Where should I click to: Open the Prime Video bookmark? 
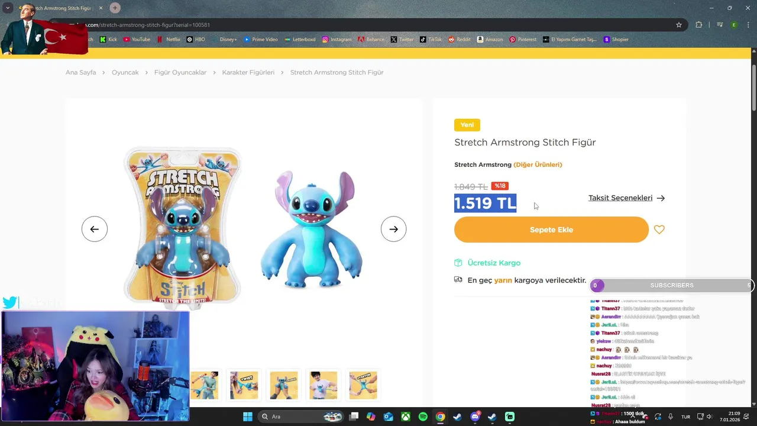[260, 40]
